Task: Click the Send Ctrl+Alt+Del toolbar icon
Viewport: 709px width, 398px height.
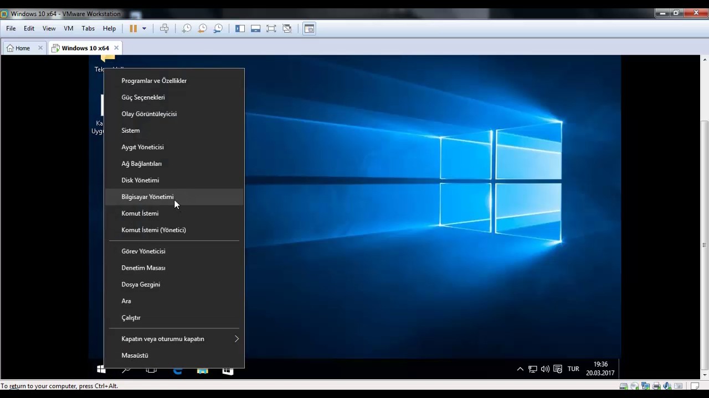Action: tap(164, 28)
